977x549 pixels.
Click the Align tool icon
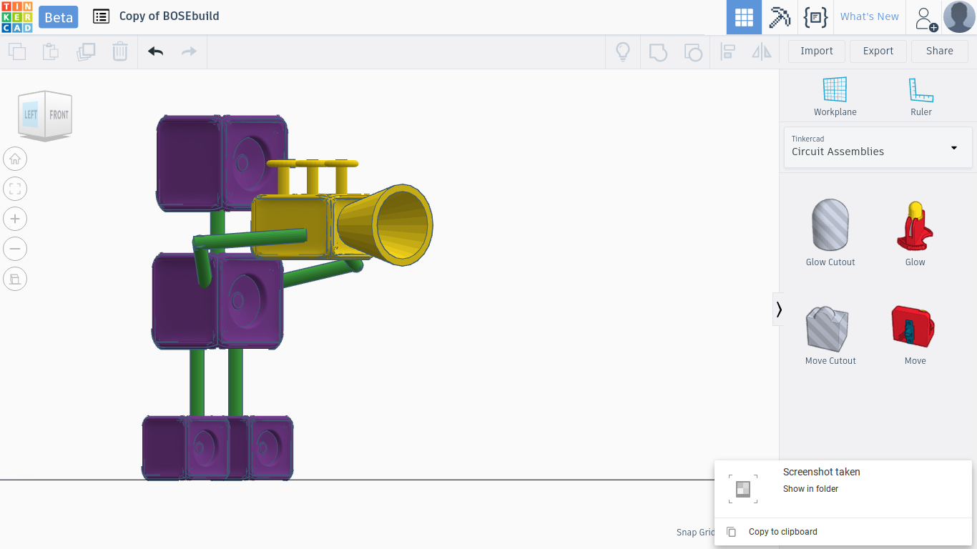pos(728,51)
